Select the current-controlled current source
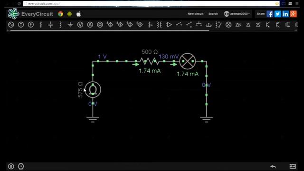The width and height of the screenshot is (304, 171). pos(140,25)
